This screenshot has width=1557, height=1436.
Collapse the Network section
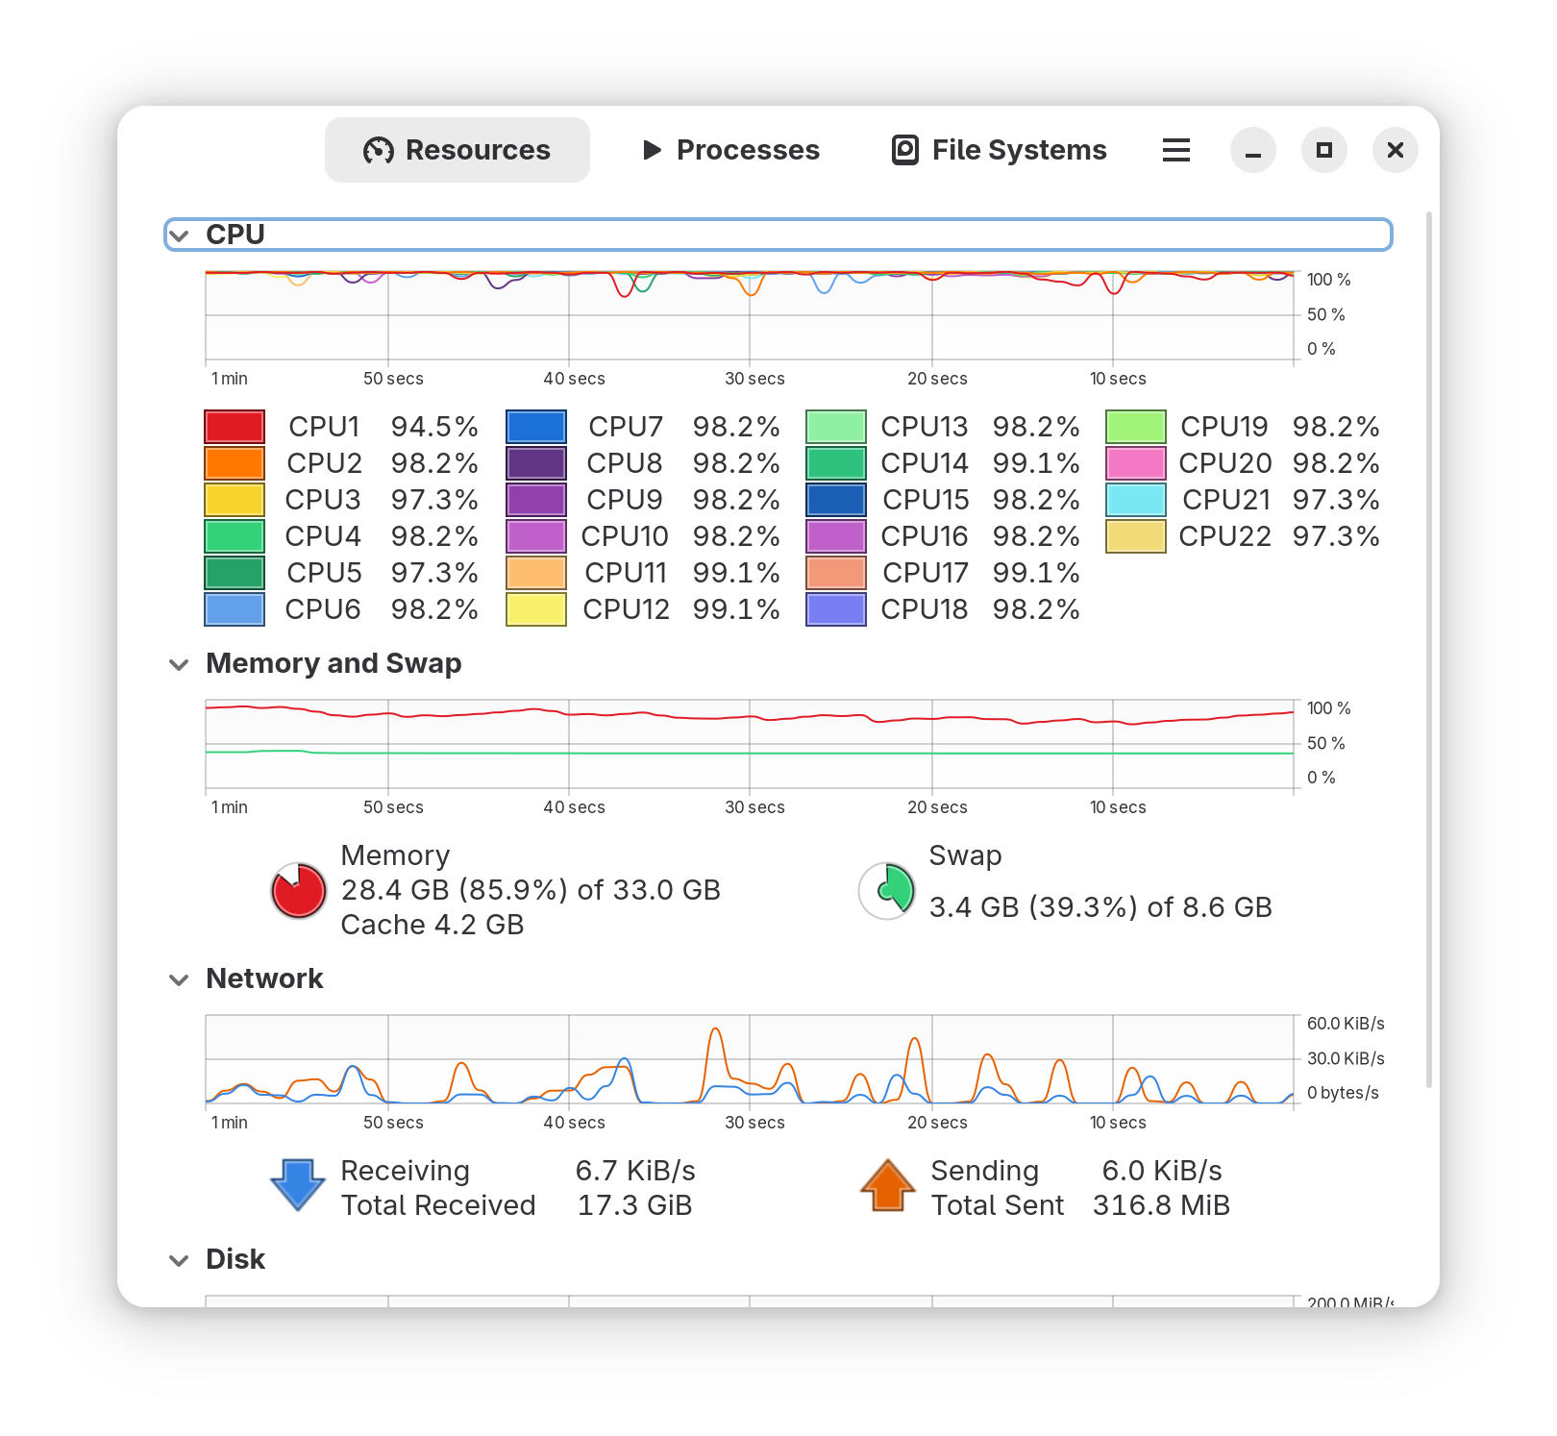pos(179,979)
